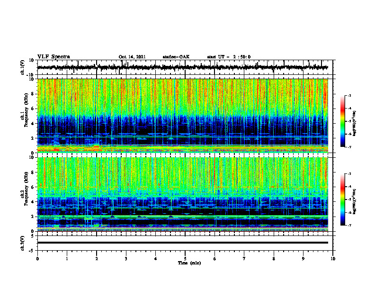Click the "8" kHz tick on ch.1 spectrogram

pyautogui.click(x=33, y=94)
